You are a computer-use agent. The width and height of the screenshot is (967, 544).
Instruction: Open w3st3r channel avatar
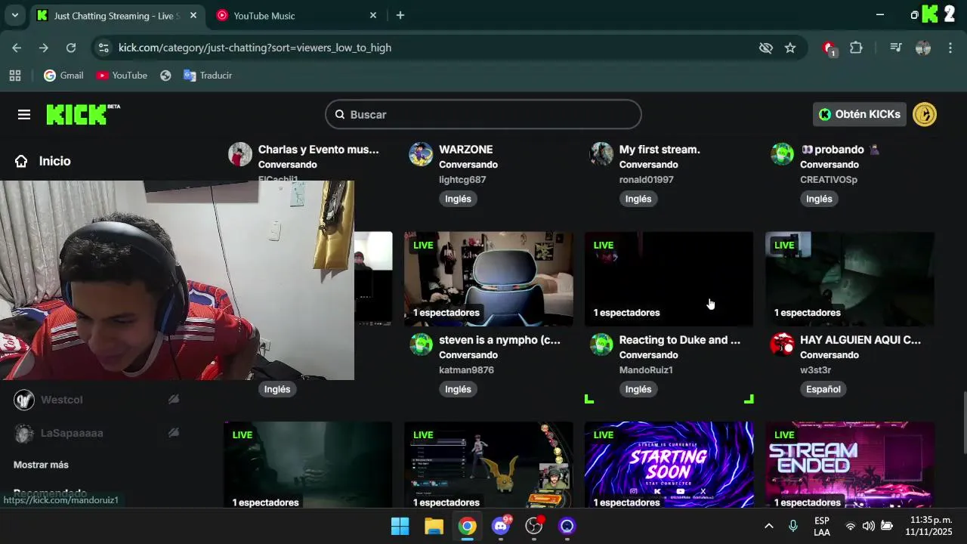[782, 344]
